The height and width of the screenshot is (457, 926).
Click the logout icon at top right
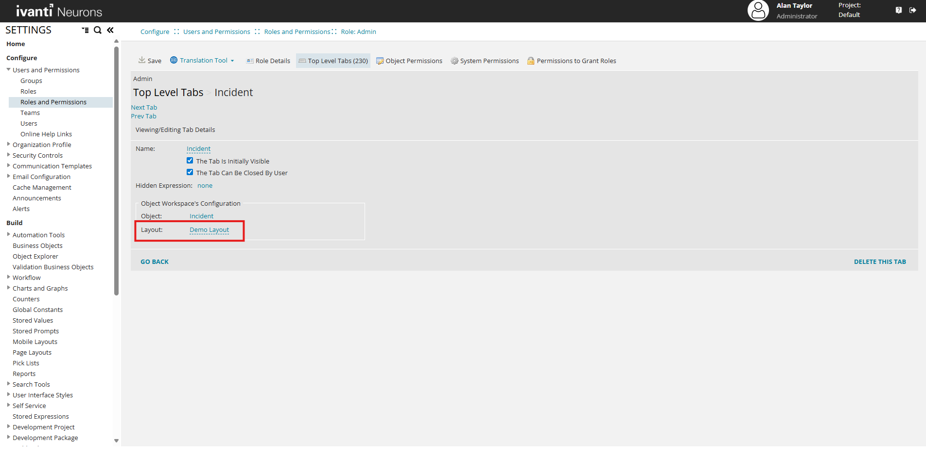[912, 10]
